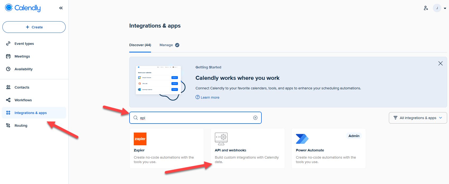
Task: Click the question mark help icon
Action: [x=198, y=97]
